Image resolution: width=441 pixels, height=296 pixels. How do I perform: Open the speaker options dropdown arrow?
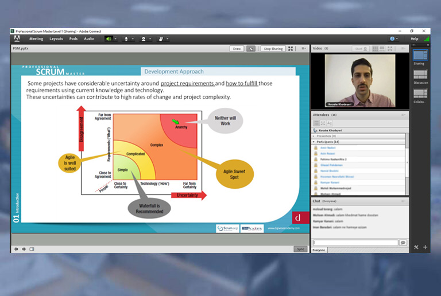[115, 39]
